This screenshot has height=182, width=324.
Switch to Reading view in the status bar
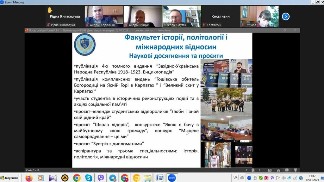pos(287,170)
